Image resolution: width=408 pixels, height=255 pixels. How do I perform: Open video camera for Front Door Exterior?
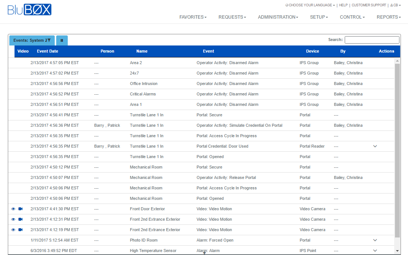click(20, 209)
